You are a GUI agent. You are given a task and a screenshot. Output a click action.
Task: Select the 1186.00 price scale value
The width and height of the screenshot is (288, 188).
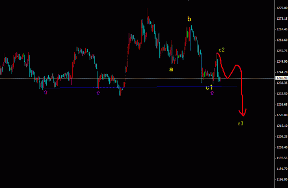282,179
